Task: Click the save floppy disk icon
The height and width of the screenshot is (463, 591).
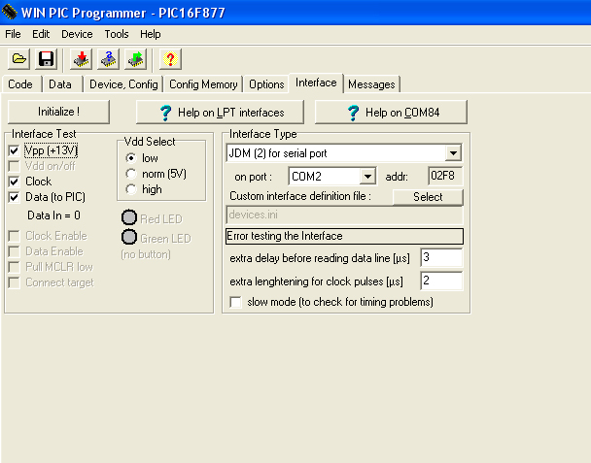Action: (x=46, y=59)
